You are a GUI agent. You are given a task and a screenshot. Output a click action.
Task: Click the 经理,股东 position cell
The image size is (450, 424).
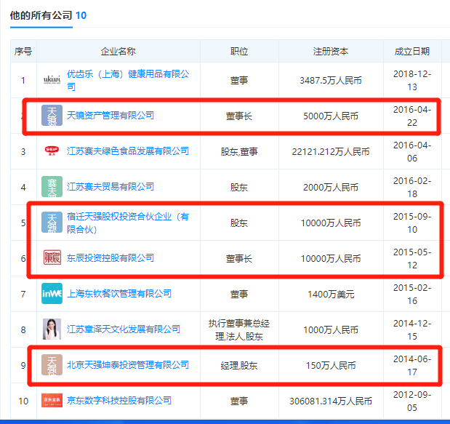pos(239,365)
